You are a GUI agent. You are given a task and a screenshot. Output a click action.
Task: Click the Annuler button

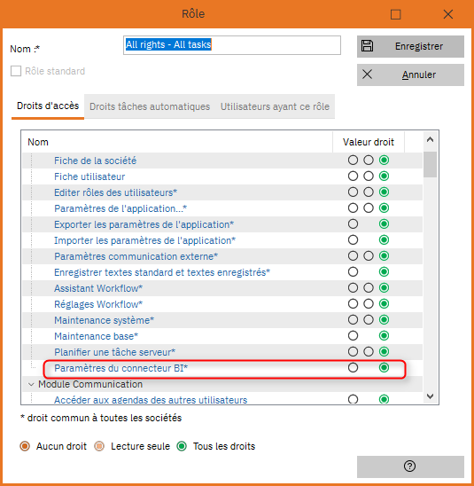pos(410,74)
